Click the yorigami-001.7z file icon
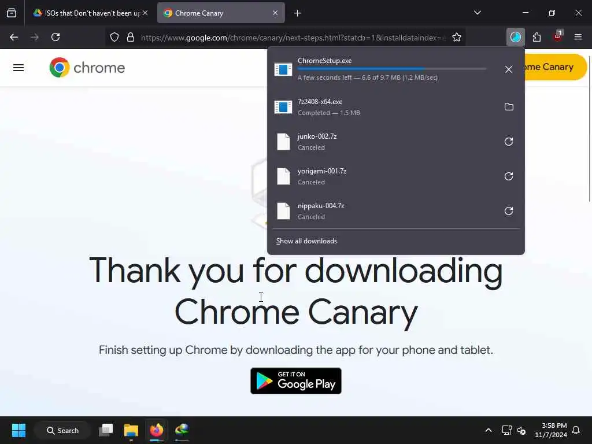Screen dimensions: 592x444 pos(283,176)
